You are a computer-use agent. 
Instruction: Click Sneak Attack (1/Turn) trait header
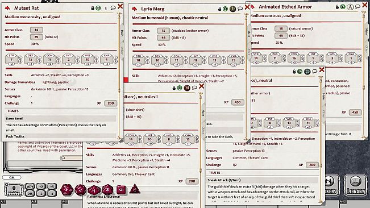(x=263, y=180)
